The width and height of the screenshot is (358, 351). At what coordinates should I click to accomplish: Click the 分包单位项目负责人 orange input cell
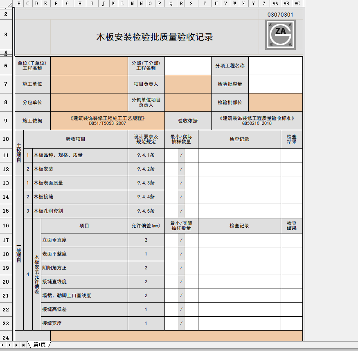[188, 102]
